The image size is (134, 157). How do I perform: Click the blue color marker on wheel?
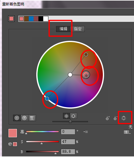point(47,99)
